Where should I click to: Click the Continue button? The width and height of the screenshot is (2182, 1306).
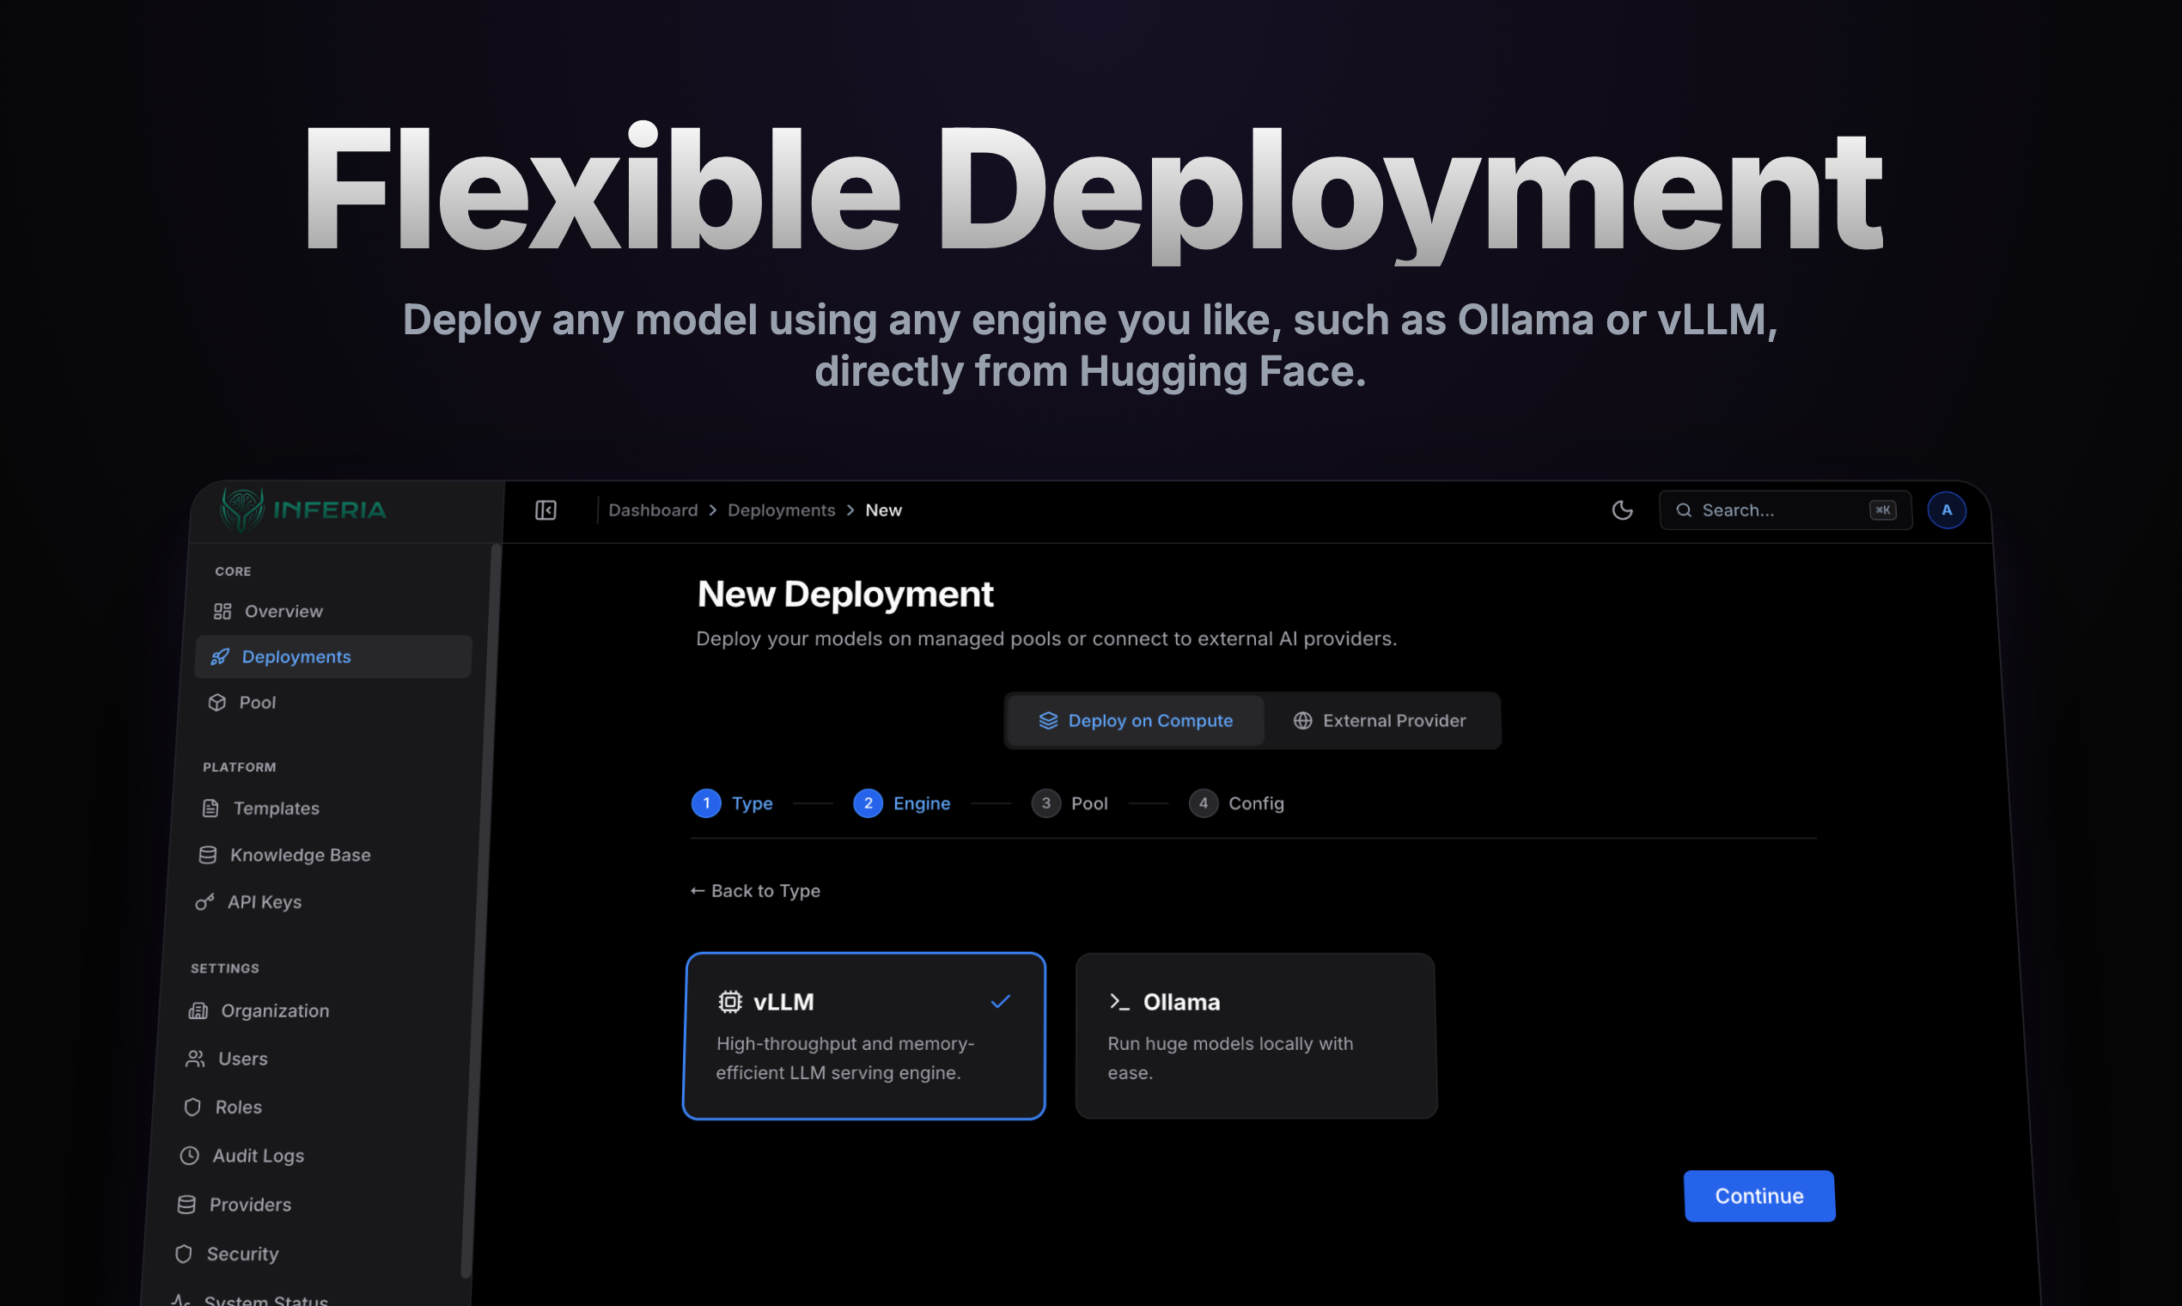coord(1758,1196)
